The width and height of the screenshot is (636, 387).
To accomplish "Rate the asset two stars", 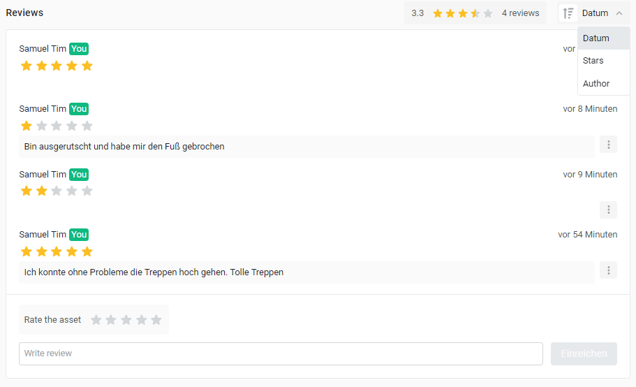I will click(x=111, y=320).
